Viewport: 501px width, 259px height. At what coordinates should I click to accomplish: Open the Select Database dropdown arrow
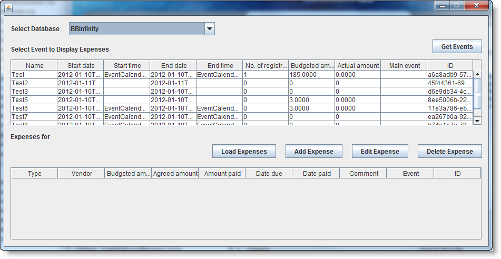[209, 29]
